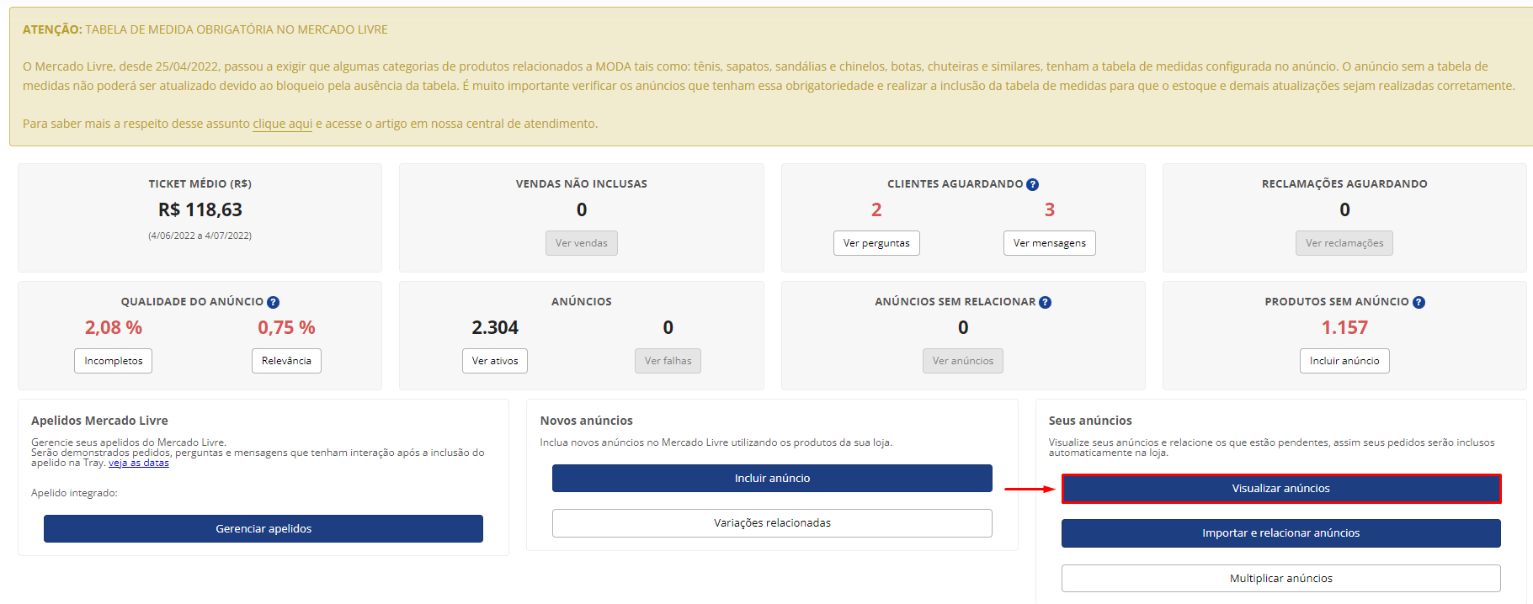Click the 'Seus anúncios' heading

click(x=1090, y=421)
